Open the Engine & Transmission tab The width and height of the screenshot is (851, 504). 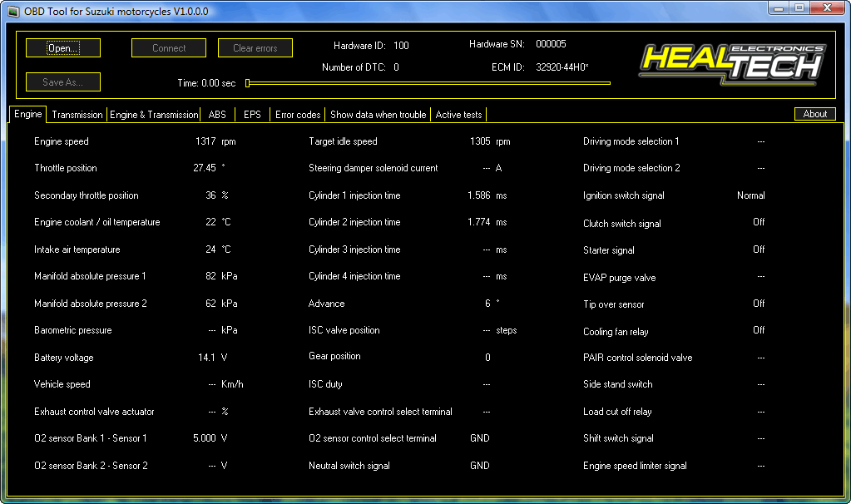point(154,115)
